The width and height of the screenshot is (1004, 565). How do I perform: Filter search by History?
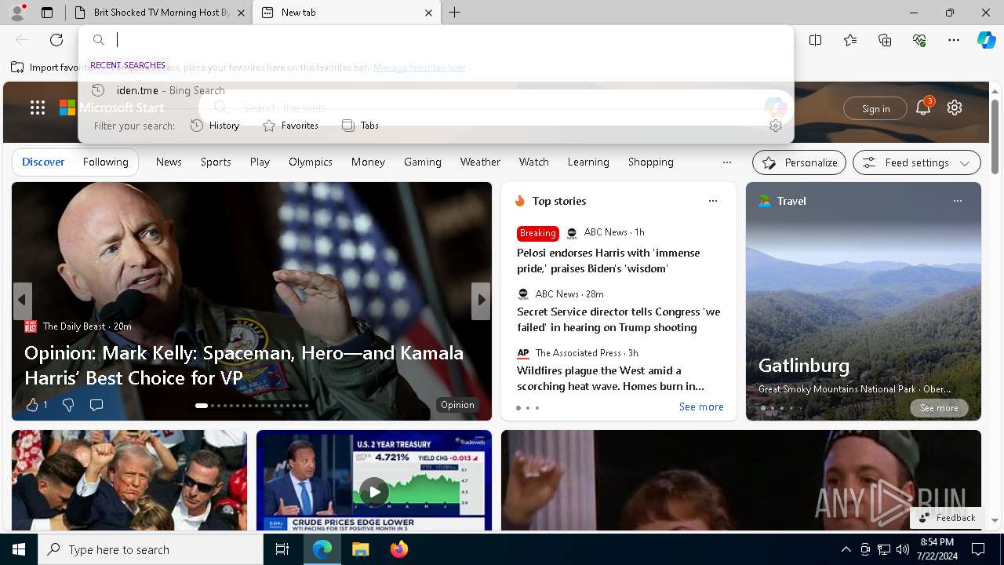215,126
